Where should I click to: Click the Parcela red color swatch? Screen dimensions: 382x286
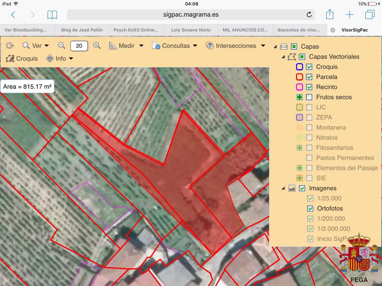click(299, 77)
